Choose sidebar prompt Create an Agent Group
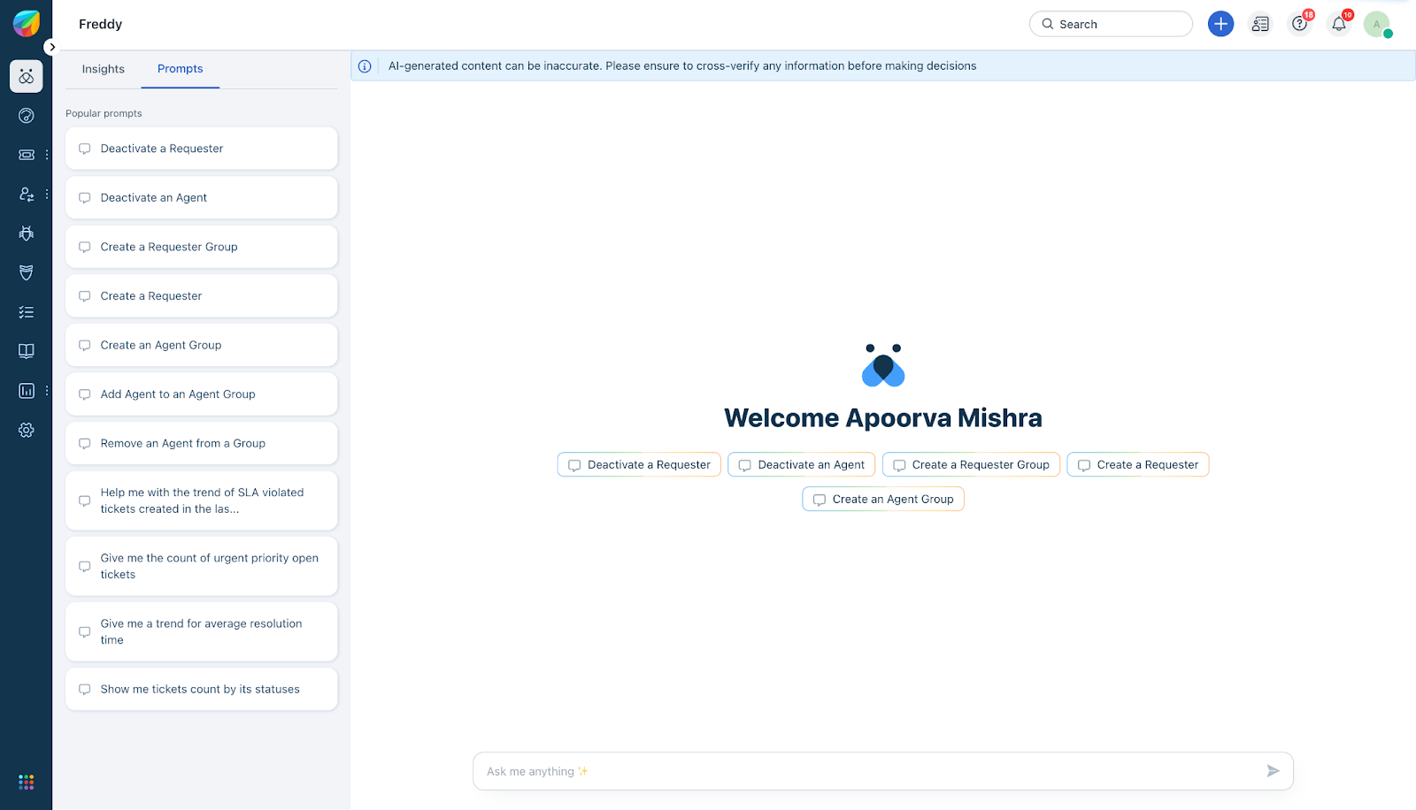The width and height of the screenshot is (1416, 810). click(x=202, y=345)
